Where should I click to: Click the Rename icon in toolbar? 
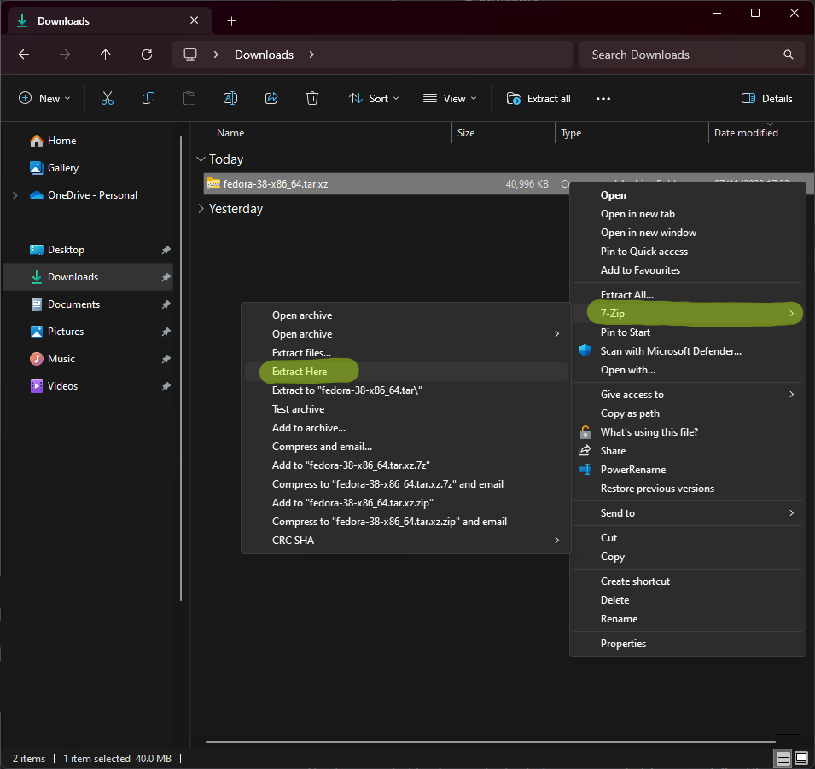tap(230, 99)
